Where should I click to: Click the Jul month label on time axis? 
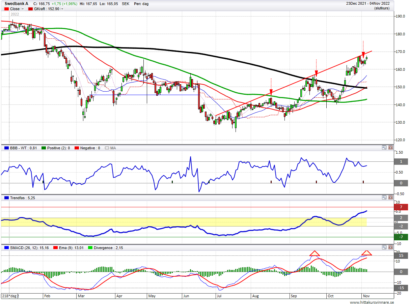click(219, 296)
